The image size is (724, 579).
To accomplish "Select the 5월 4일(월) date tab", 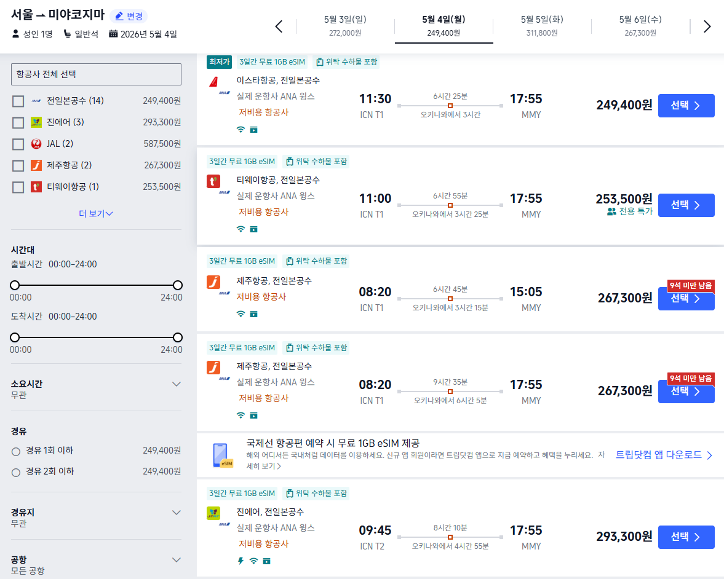I will tap(444, 26).
